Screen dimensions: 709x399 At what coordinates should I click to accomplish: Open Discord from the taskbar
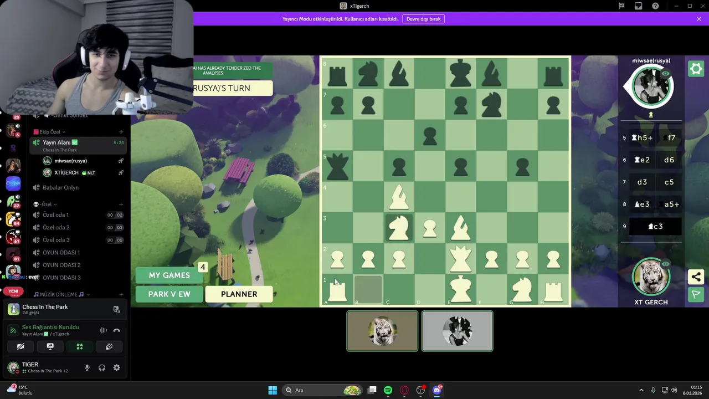pyautogui.click(x=436, y=390)
